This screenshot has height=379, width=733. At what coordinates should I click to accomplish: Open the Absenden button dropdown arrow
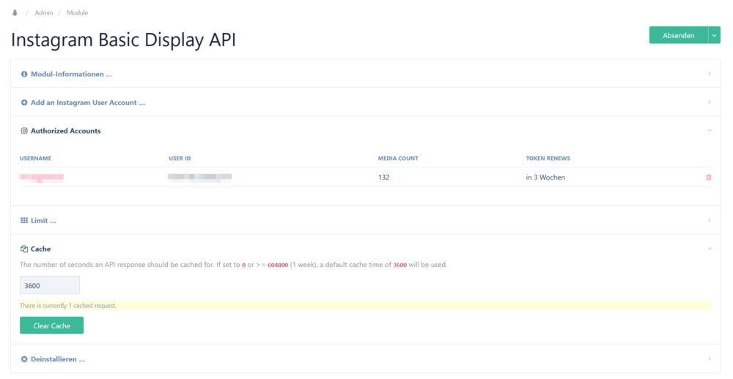click(x=714, y=35)
